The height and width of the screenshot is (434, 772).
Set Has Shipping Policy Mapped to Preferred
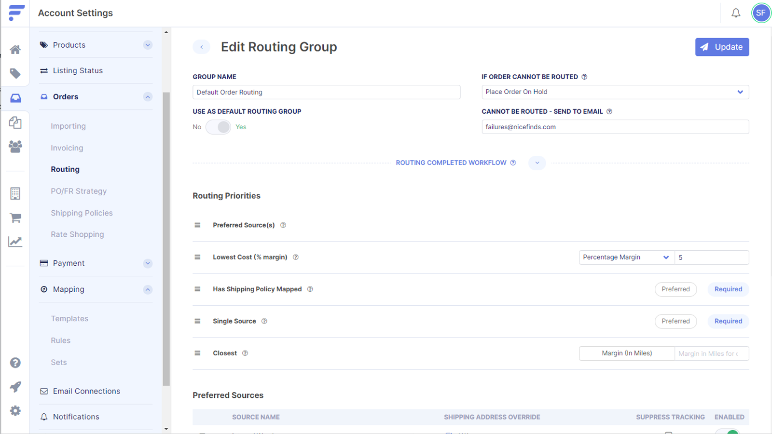click(x=675, y=289)
